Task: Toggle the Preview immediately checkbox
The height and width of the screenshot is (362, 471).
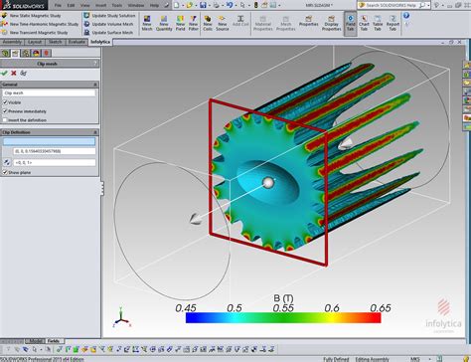Action: tap(5, 111)
